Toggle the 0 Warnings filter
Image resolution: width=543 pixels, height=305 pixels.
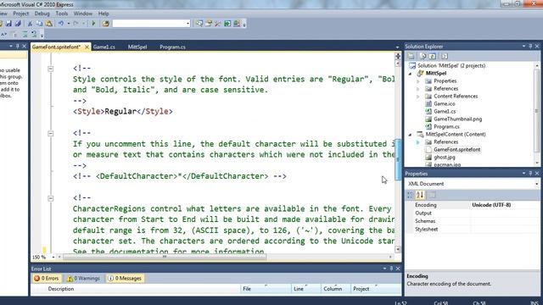(x=83, y=278)
